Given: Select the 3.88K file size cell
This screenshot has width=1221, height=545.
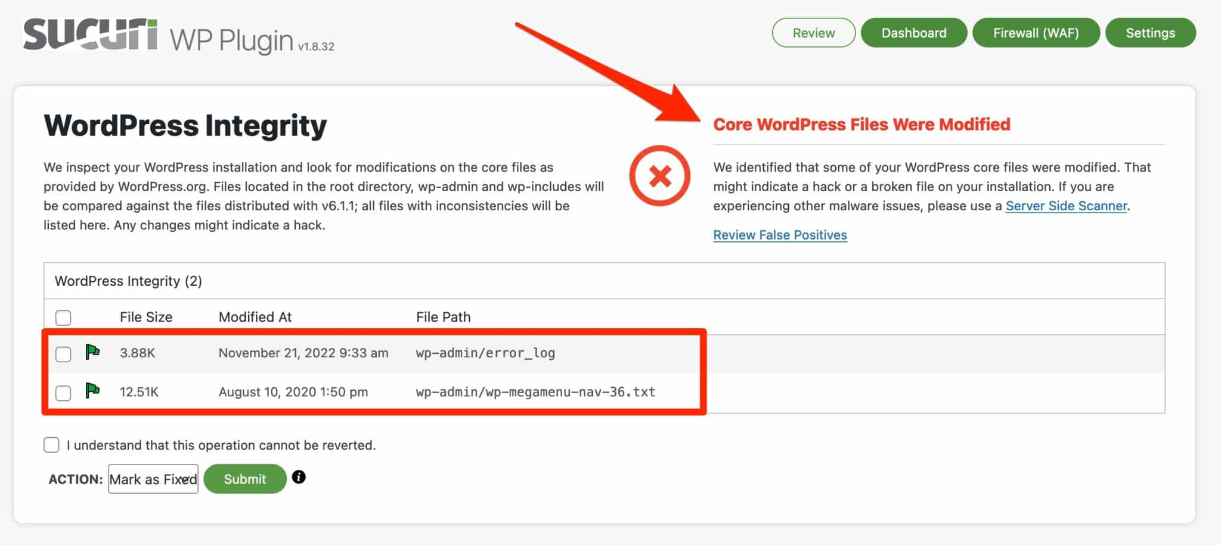Looking at the screenshot, I should (x=138, y=353).
